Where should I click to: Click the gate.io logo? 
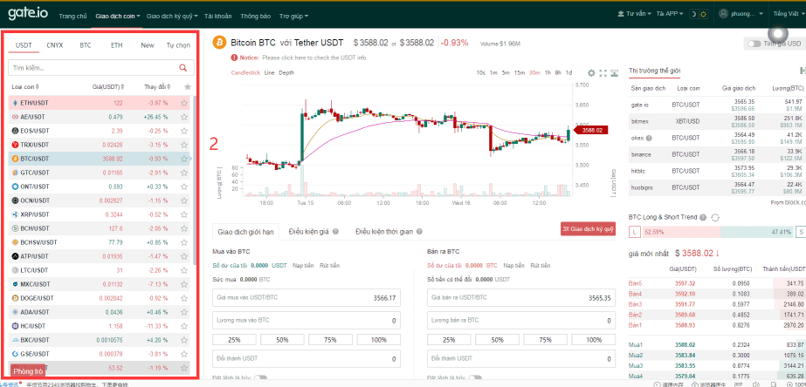[x=28, y=14]
